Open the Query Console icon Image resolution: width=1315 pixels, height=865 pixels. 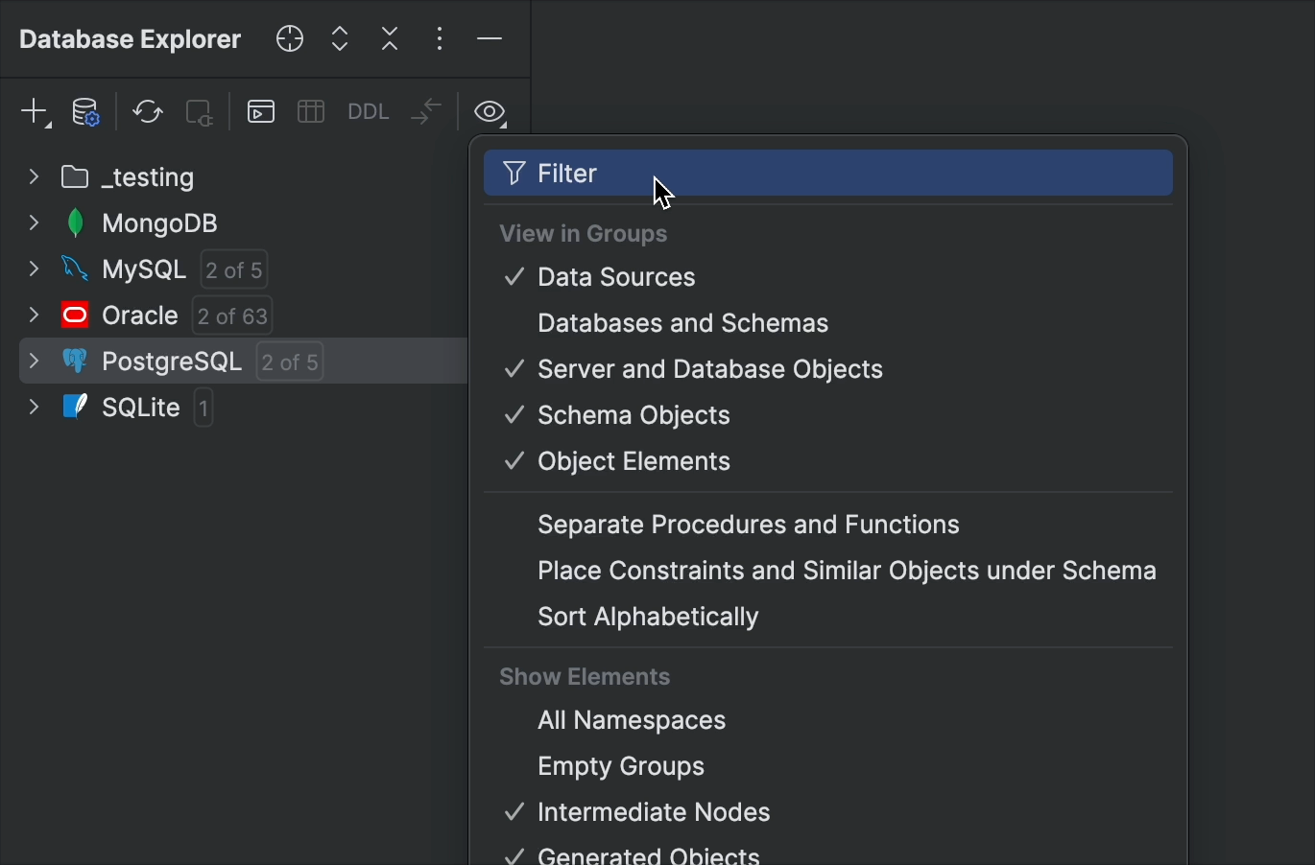click(260, 111)
